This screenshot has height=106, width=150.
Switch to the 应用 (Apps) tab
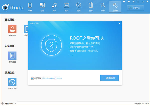point(42,7)
